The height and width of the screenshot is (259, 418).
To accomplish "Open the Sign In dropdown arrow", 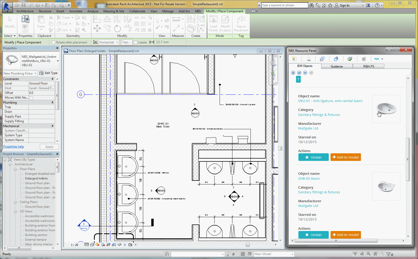I will (363, 5).
